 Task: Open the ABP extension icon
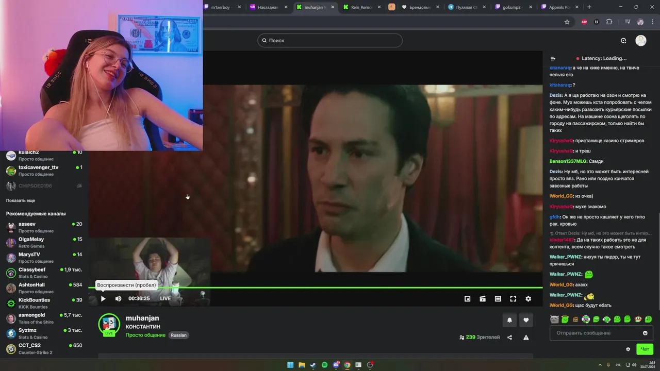click(584, 22)
